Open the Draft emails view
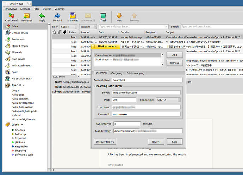The height and width of the screenshot is (175, 243). 25,59
